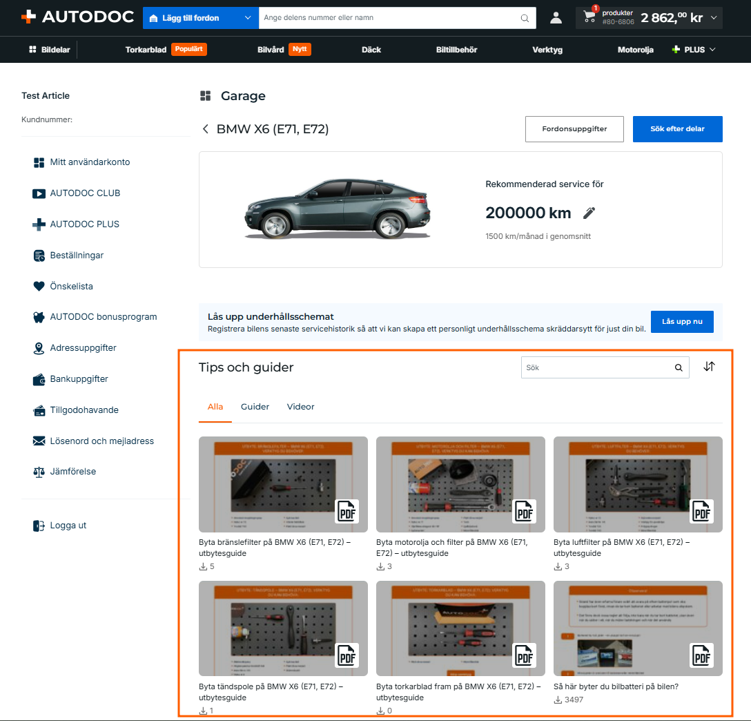Click the '200000 km' mileage value
Image resolution: width=751 pixels, height=721 pixels.
click(x=528, y=213)
